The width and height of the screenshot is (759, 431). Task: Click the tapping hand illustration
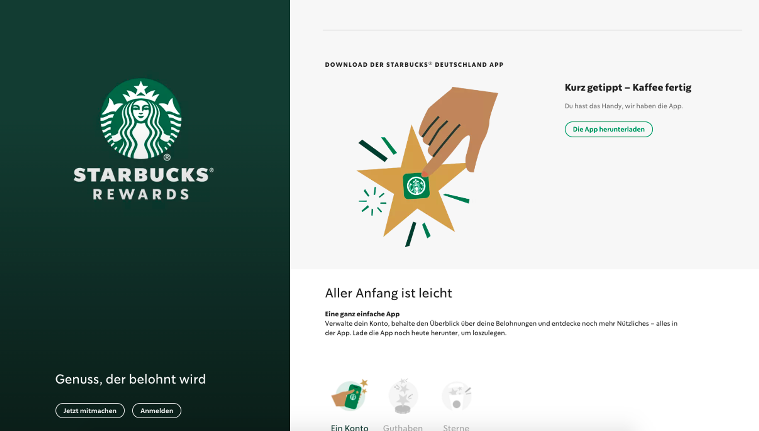click(459, 130)
